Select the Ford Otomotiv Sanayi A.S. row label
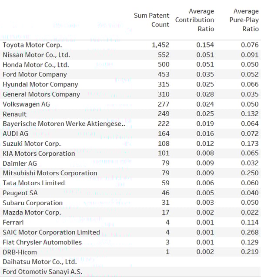The height and width of the screenshot is (277, 261). tap(43, 271)
